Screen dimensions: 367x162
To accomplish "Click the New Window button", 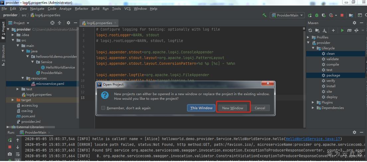I will [x=232, y=108].
